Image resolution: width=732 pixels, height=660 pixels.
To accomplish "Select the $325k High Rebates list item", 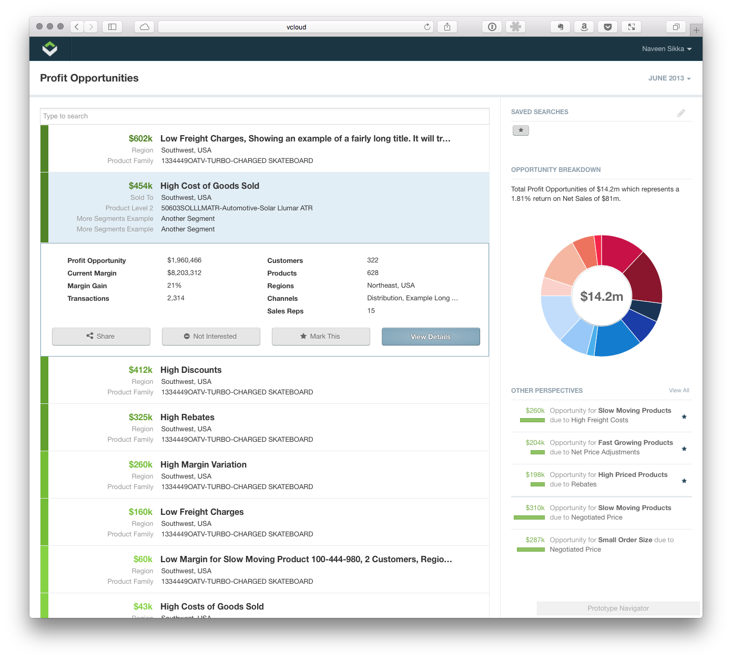I will 187,418.
